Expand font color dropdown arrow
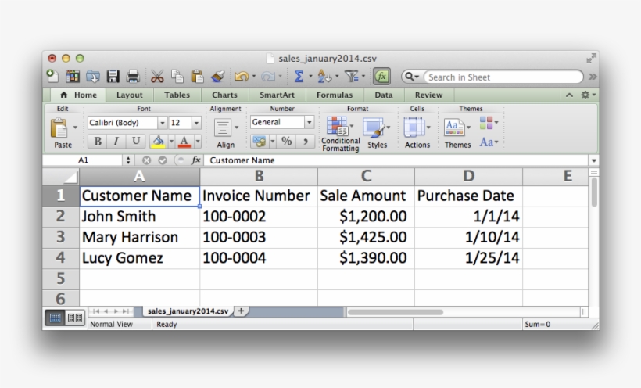 pos(198,142)
